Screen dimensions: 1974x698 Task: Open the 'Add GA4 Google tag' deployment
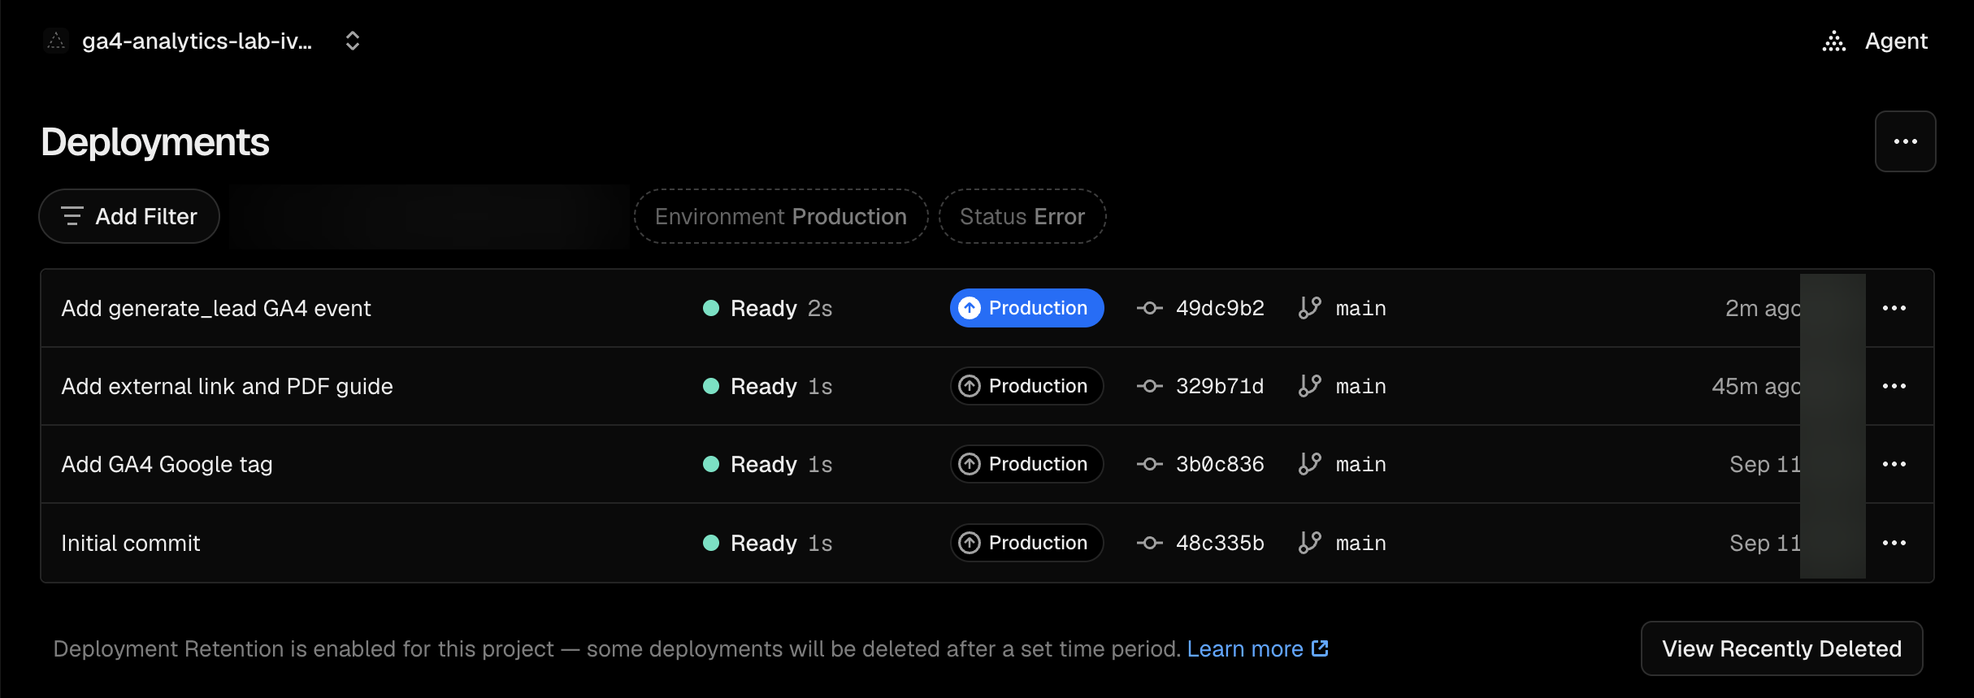(x=167, y=464)
